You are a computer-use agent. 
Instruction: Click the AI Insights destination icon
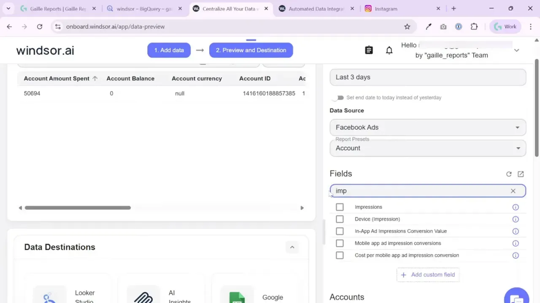tap(143, 295)
